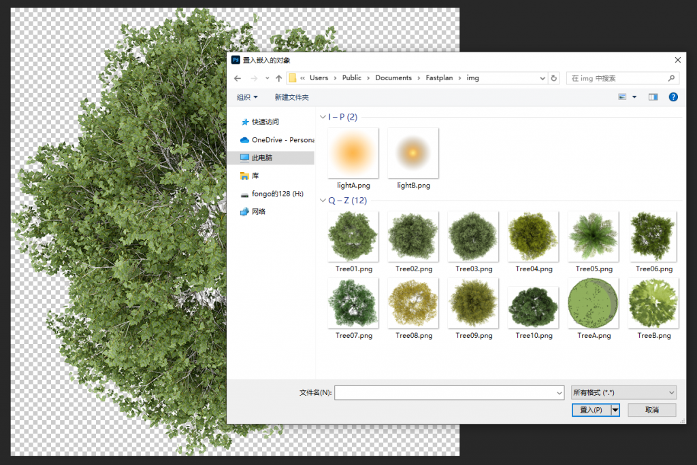
Task: Open the file name history dropdown
Action: click(x=560, y=393)
